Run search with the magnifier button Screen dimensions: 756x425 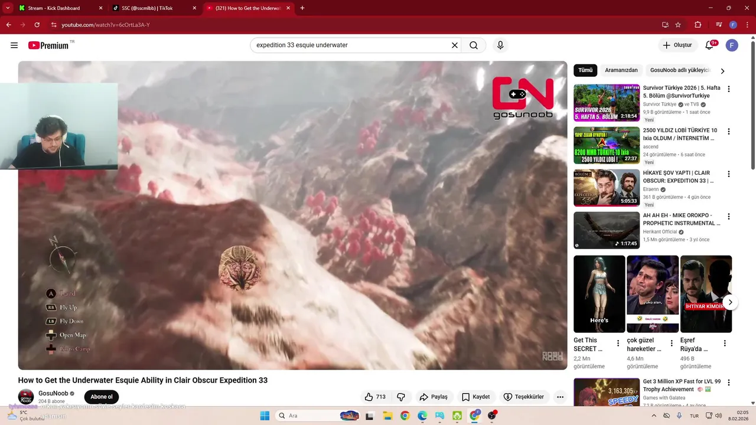coord(474,45)
